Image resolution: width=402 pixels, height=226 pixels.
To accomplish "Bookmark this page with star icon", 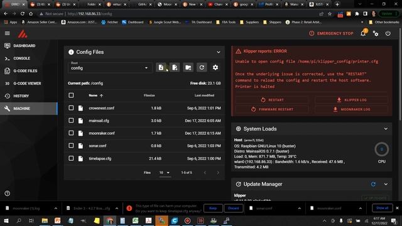I will coord(330,14).
